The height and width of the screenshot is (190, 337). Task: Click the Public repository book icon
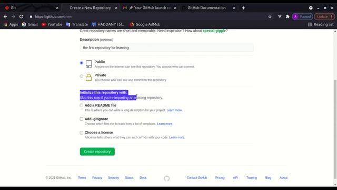point(89,64)
